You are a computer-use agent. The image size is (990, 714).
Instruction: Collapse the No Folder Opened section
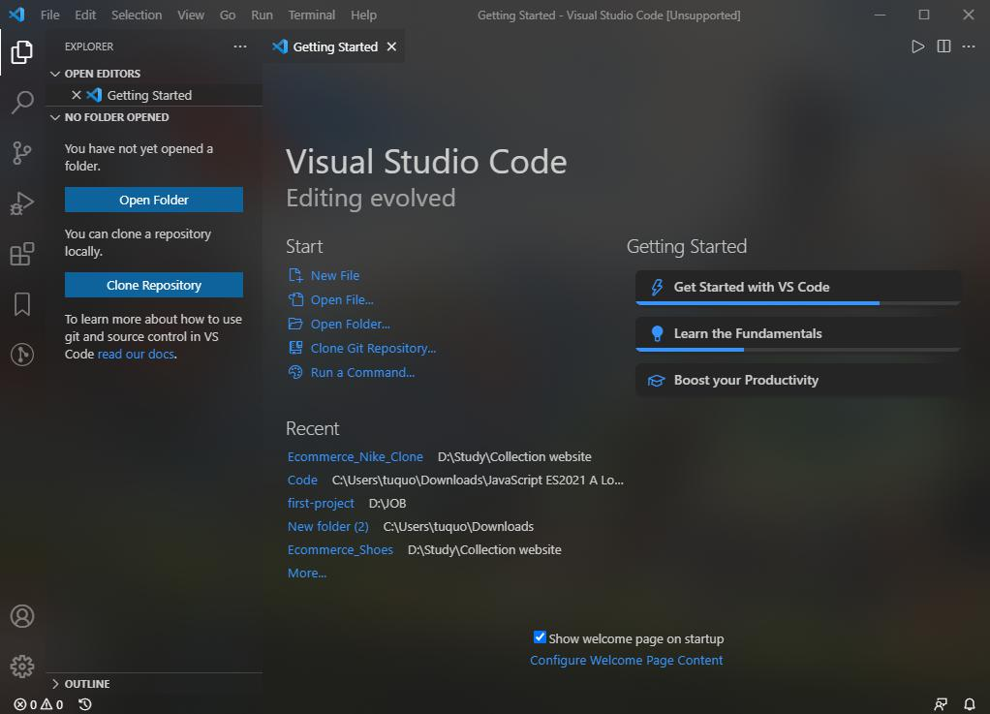pos(116,117)
